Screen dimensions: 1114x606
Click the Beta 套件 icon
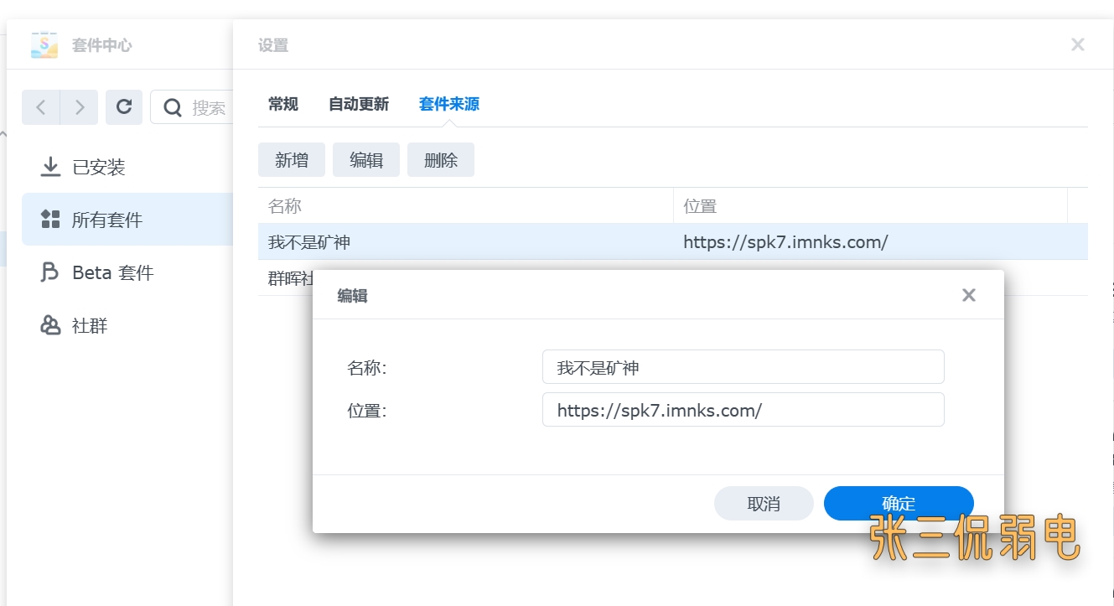[50, 272]
